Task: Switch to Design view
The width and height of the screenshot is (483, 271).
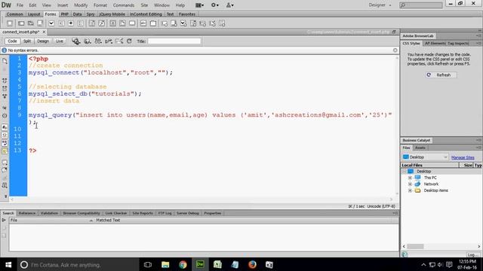Action: click(x=43, y=41)
